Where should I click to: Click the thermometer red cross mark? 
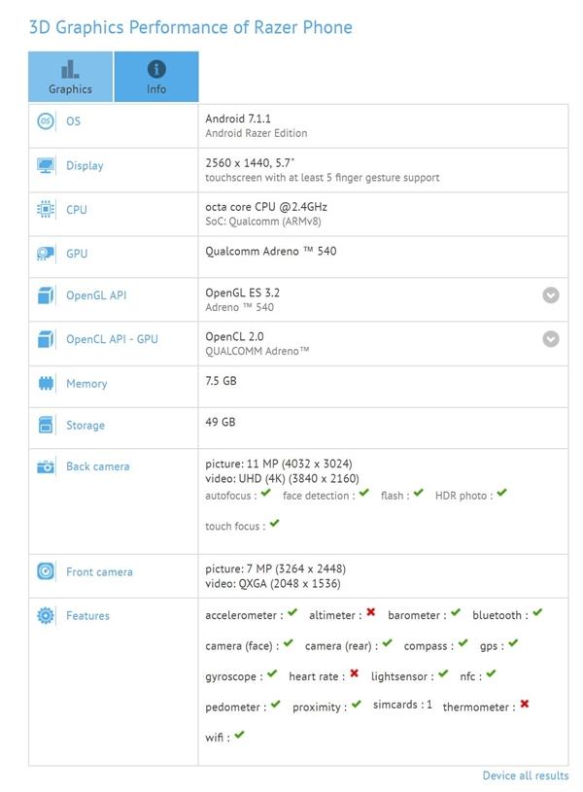[525, 704]
